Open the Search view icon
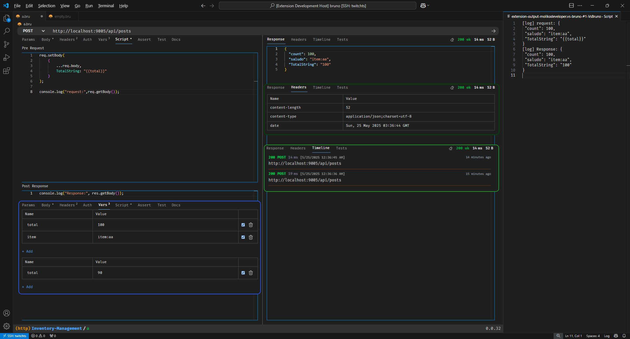Image resolution: width=630 pixels, height=339 pixels. click(6, 31)
